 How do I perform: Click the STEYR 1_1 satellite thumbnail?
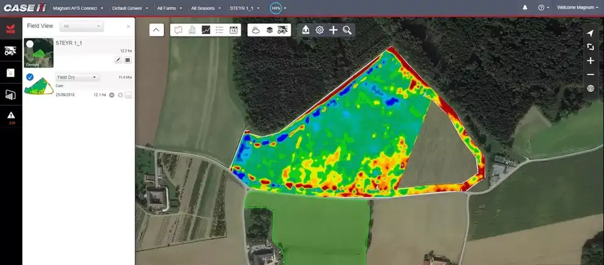(38, 53)
